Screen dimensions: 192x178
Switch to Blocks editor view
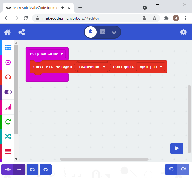91,32
